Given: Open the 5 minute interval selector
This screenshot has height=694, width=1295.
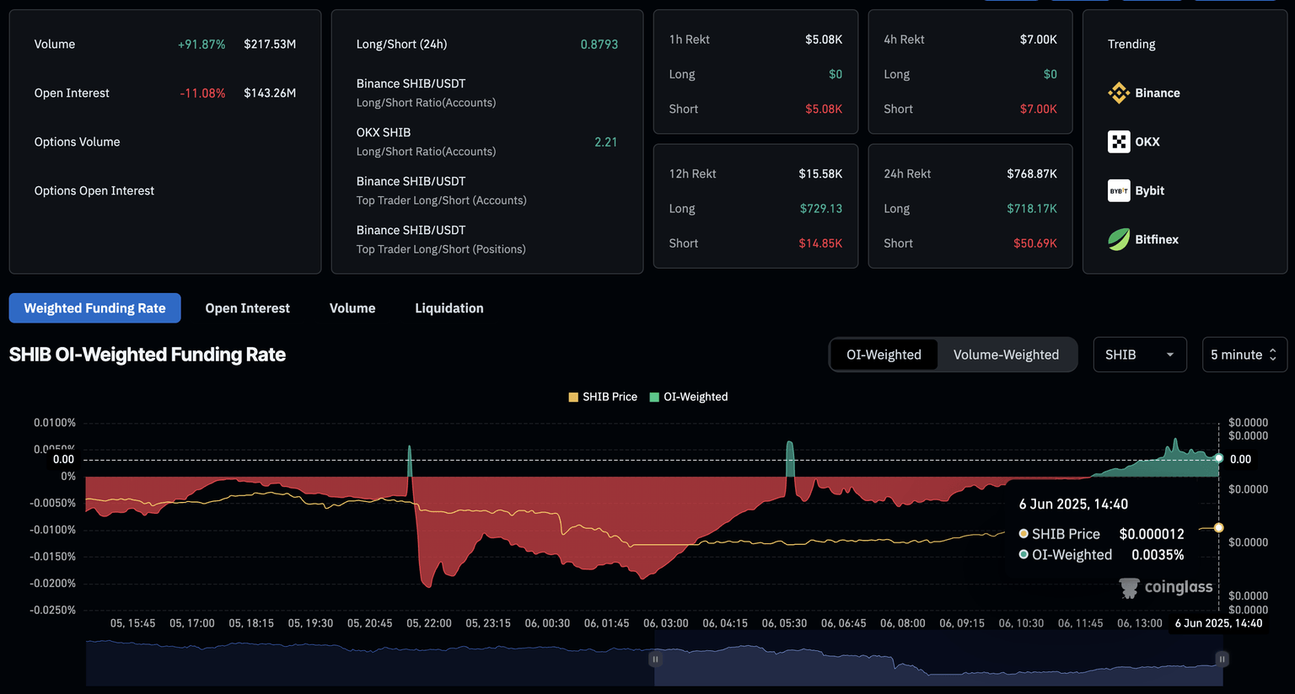Looking at the screenshot, I should (1244, 355).
